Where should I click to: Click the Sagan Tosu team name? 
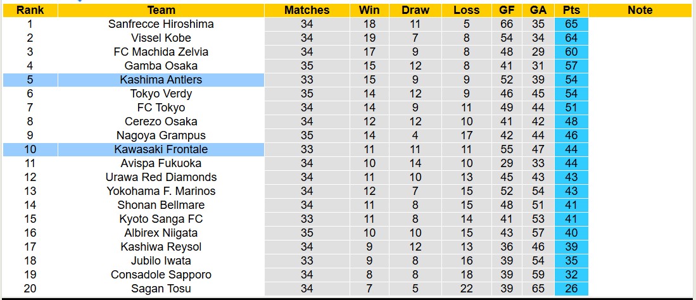(x=161, y=289)
